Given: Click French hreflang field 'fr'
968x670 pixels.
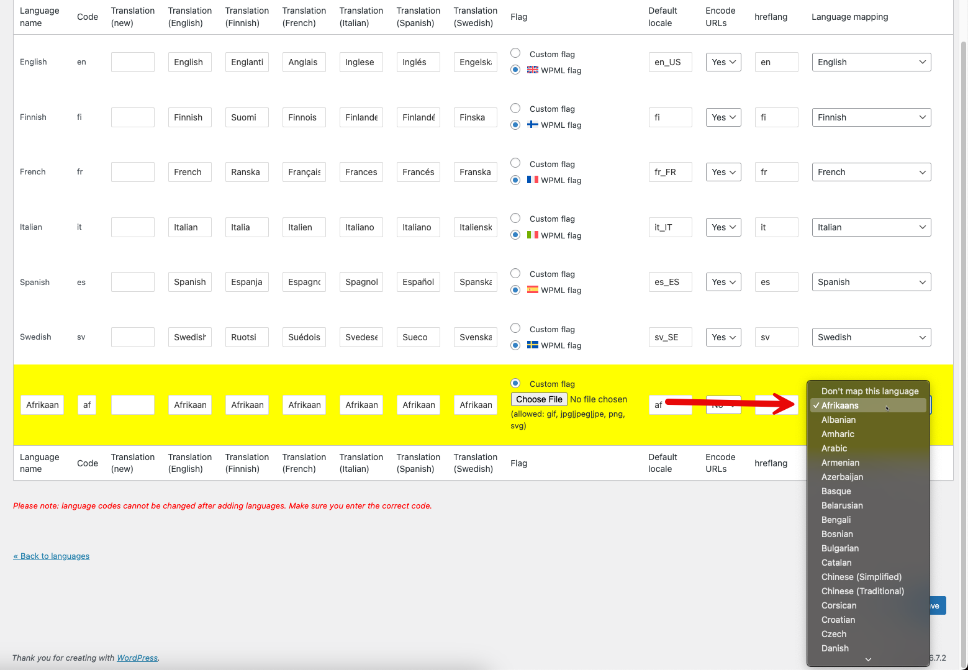Looking at the screenshot, I should click(x=776, y=172).
